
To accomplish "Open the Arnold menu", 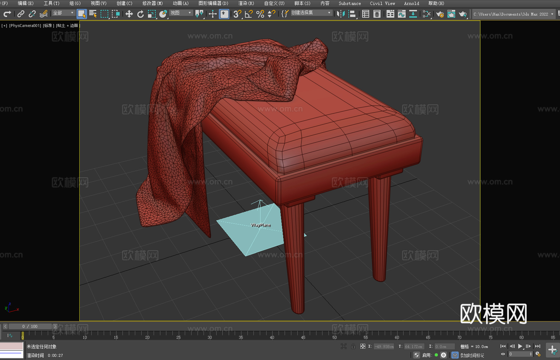I will point(411,3).
